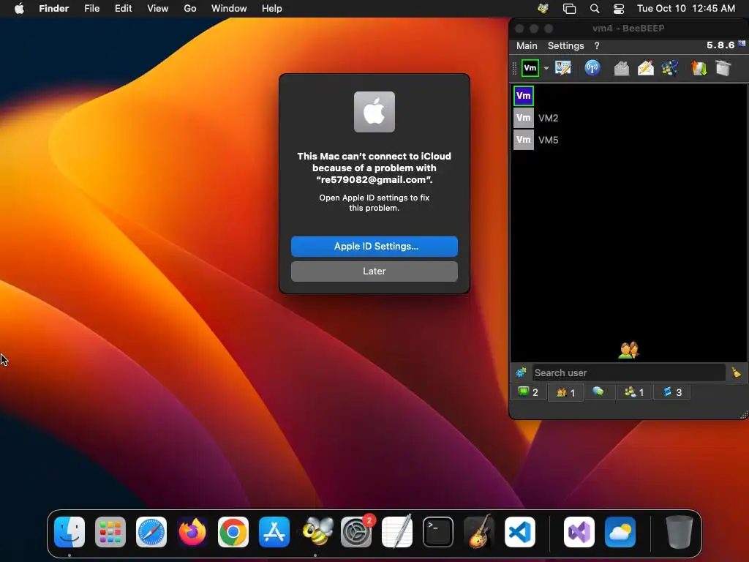Viewport: 749px width, 562px height.
Task: Open Trash in the Dock
Action: click(680, 532)
